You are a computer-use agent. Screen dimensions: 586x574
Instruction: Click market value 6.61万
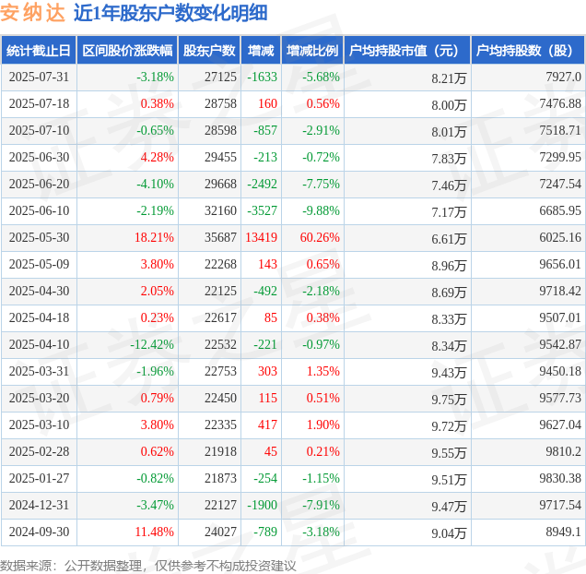pyautogui.click(x=449, y=239)
